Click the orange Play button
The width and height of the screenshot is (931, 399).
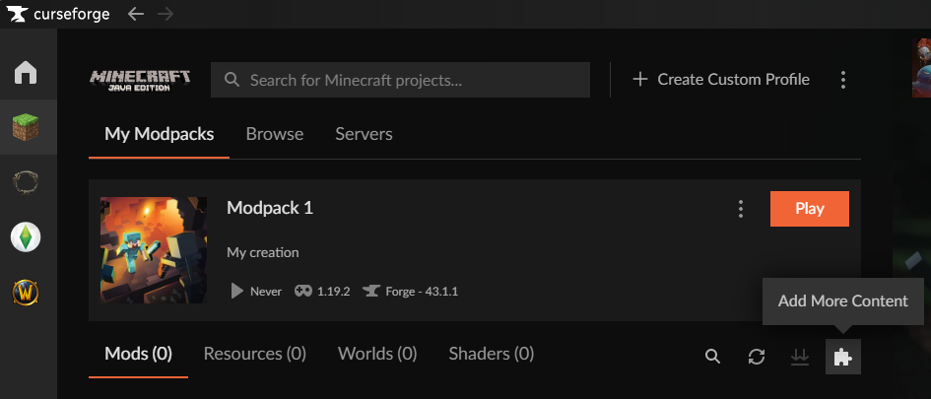pos(809,209)
